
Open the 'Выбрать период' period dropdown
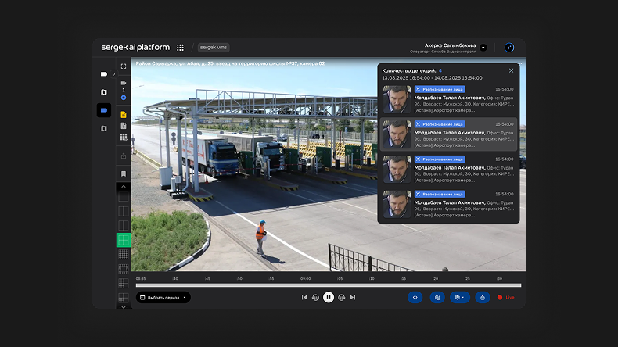[163, 297]
